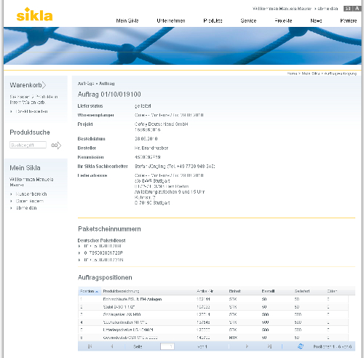This screenshot has height=358, width=364.
Task: Focus the Suchbegriff product search field
Action: (x=28, y=145)
